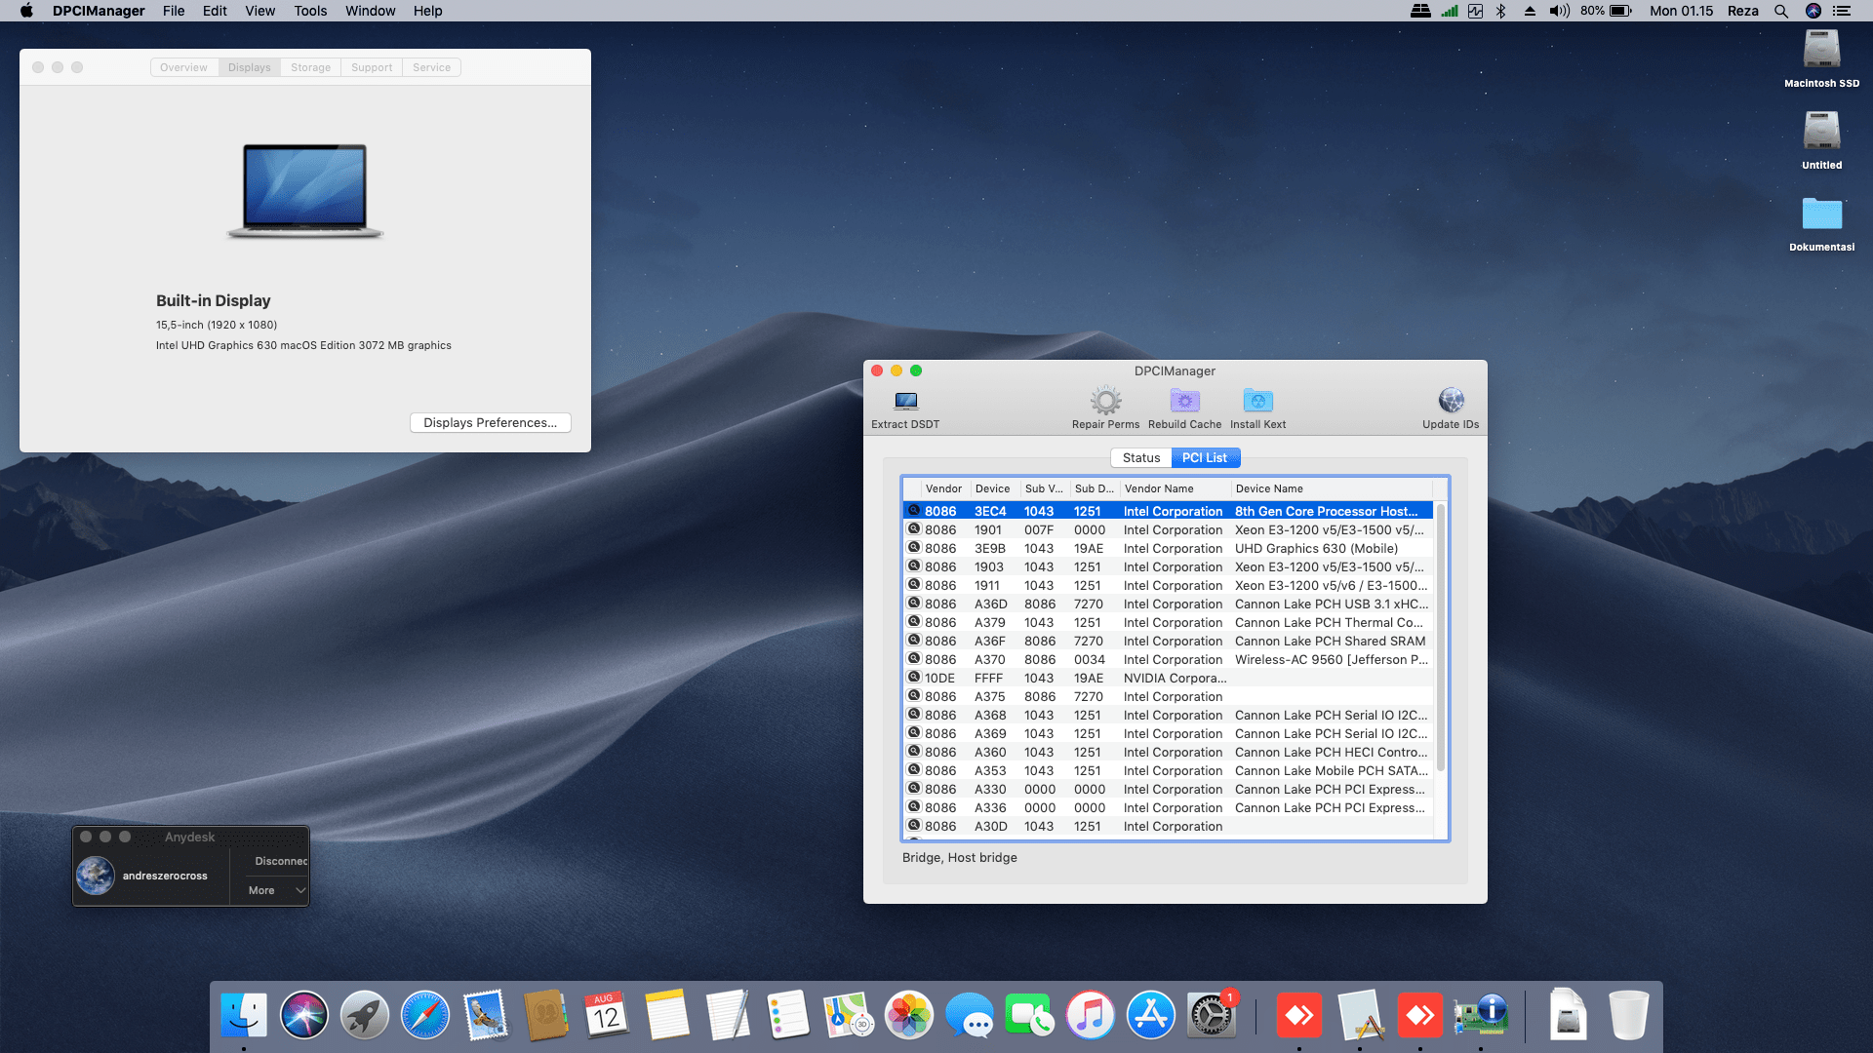Click Displays Preferences button
The height and width of the screenshot is (1053, 1873).
(490, 422)
